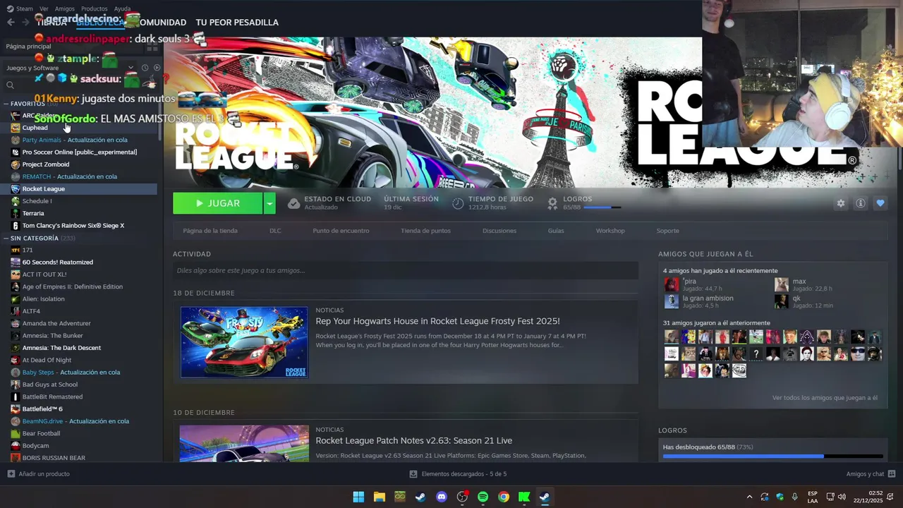Viewport: 903px width, 508px height.
Task: Open Ver todos los amigos que juegan
Action: click(825, 398)
